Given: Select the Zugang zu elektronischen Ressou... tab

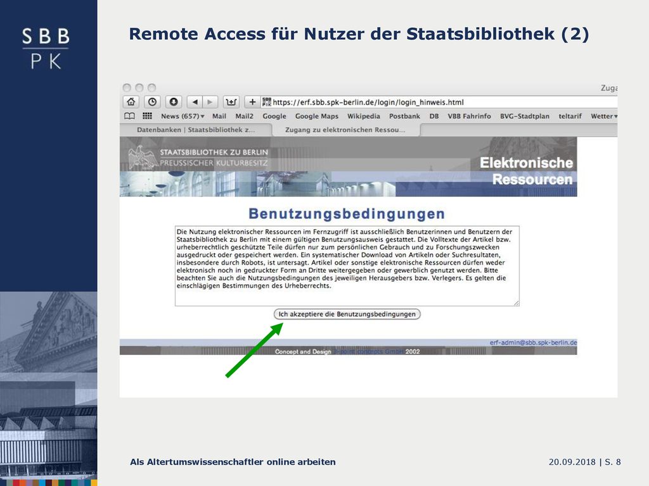Looking at the screenshot, I should point(345,130).
